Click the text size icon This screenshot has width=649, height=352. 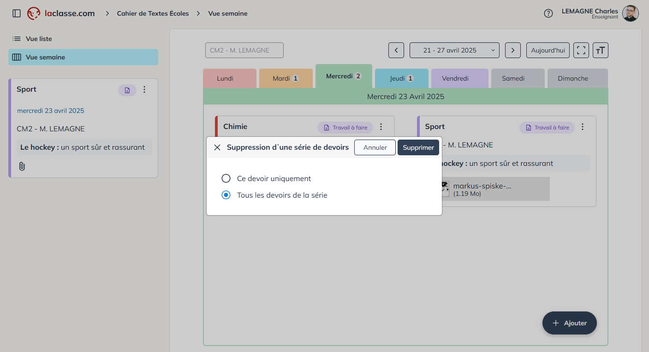[601, 50]
